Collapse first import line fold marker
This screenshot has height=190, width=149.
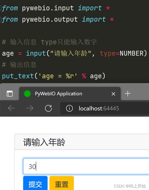1,8
